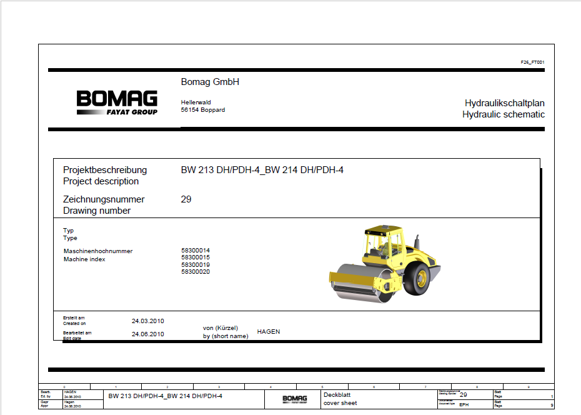The height and width of the screenshot is (415, 581).
Task: Click the 'Appr' label in the footer
Action: coord(44,406)
